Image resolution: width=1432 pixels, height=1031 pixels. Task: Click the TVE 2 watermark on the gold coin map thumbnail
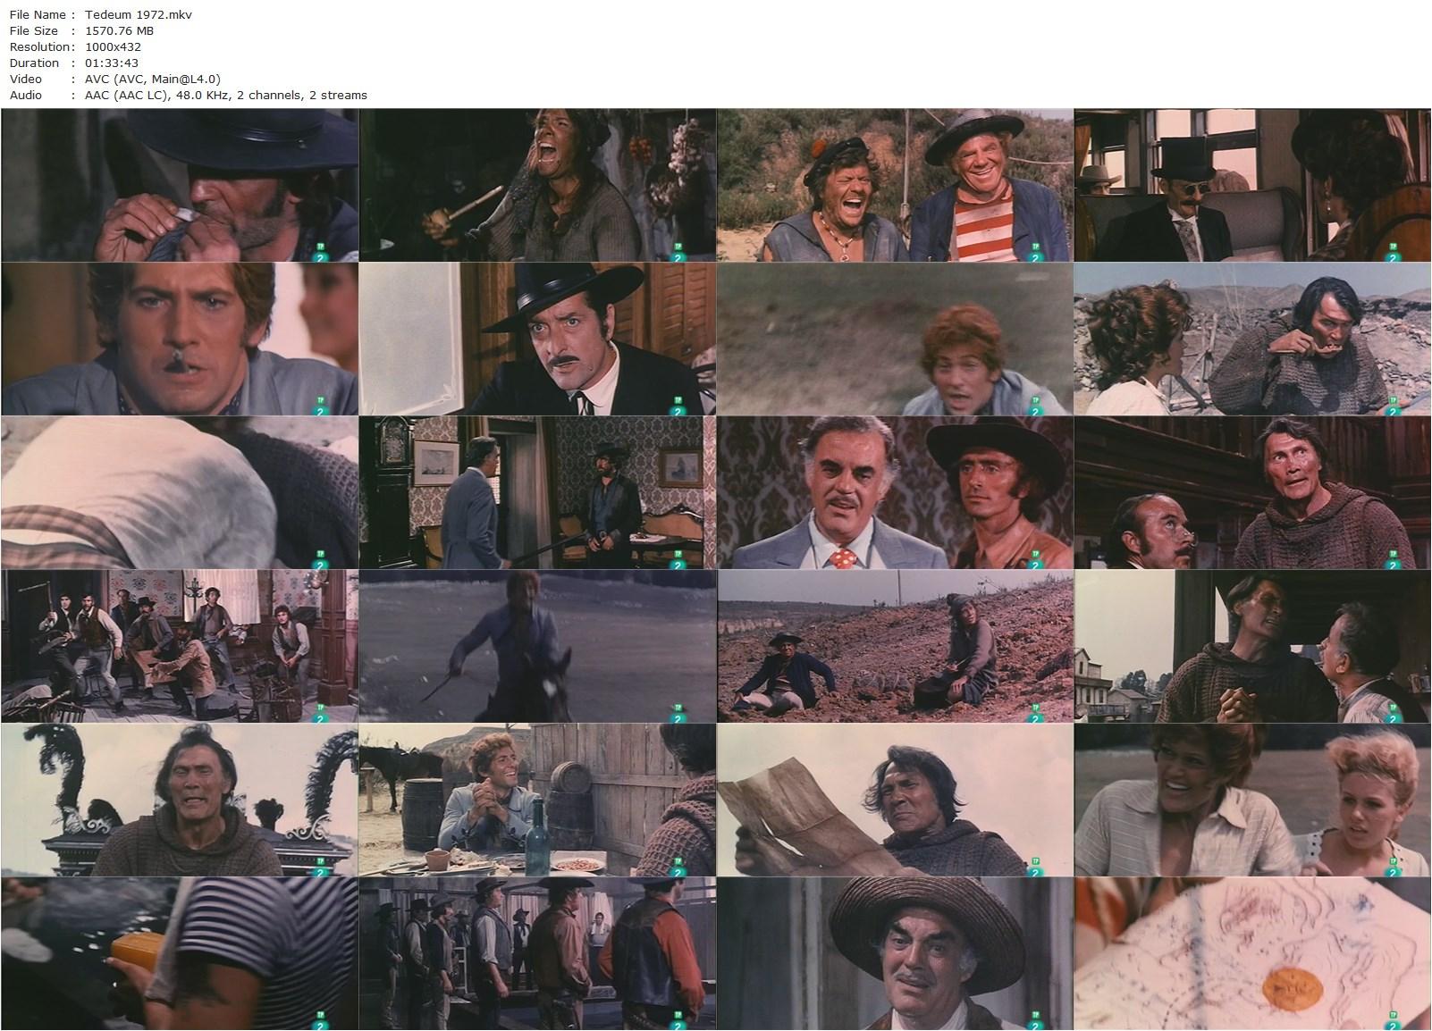(1392, 1018)
